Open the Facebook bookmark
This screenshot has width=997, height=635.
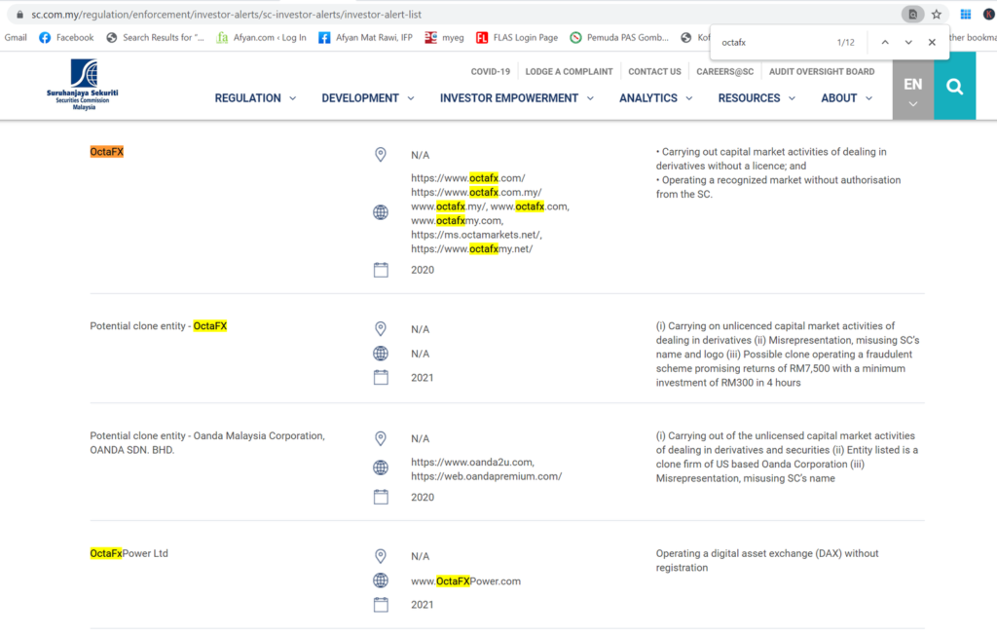66,38
